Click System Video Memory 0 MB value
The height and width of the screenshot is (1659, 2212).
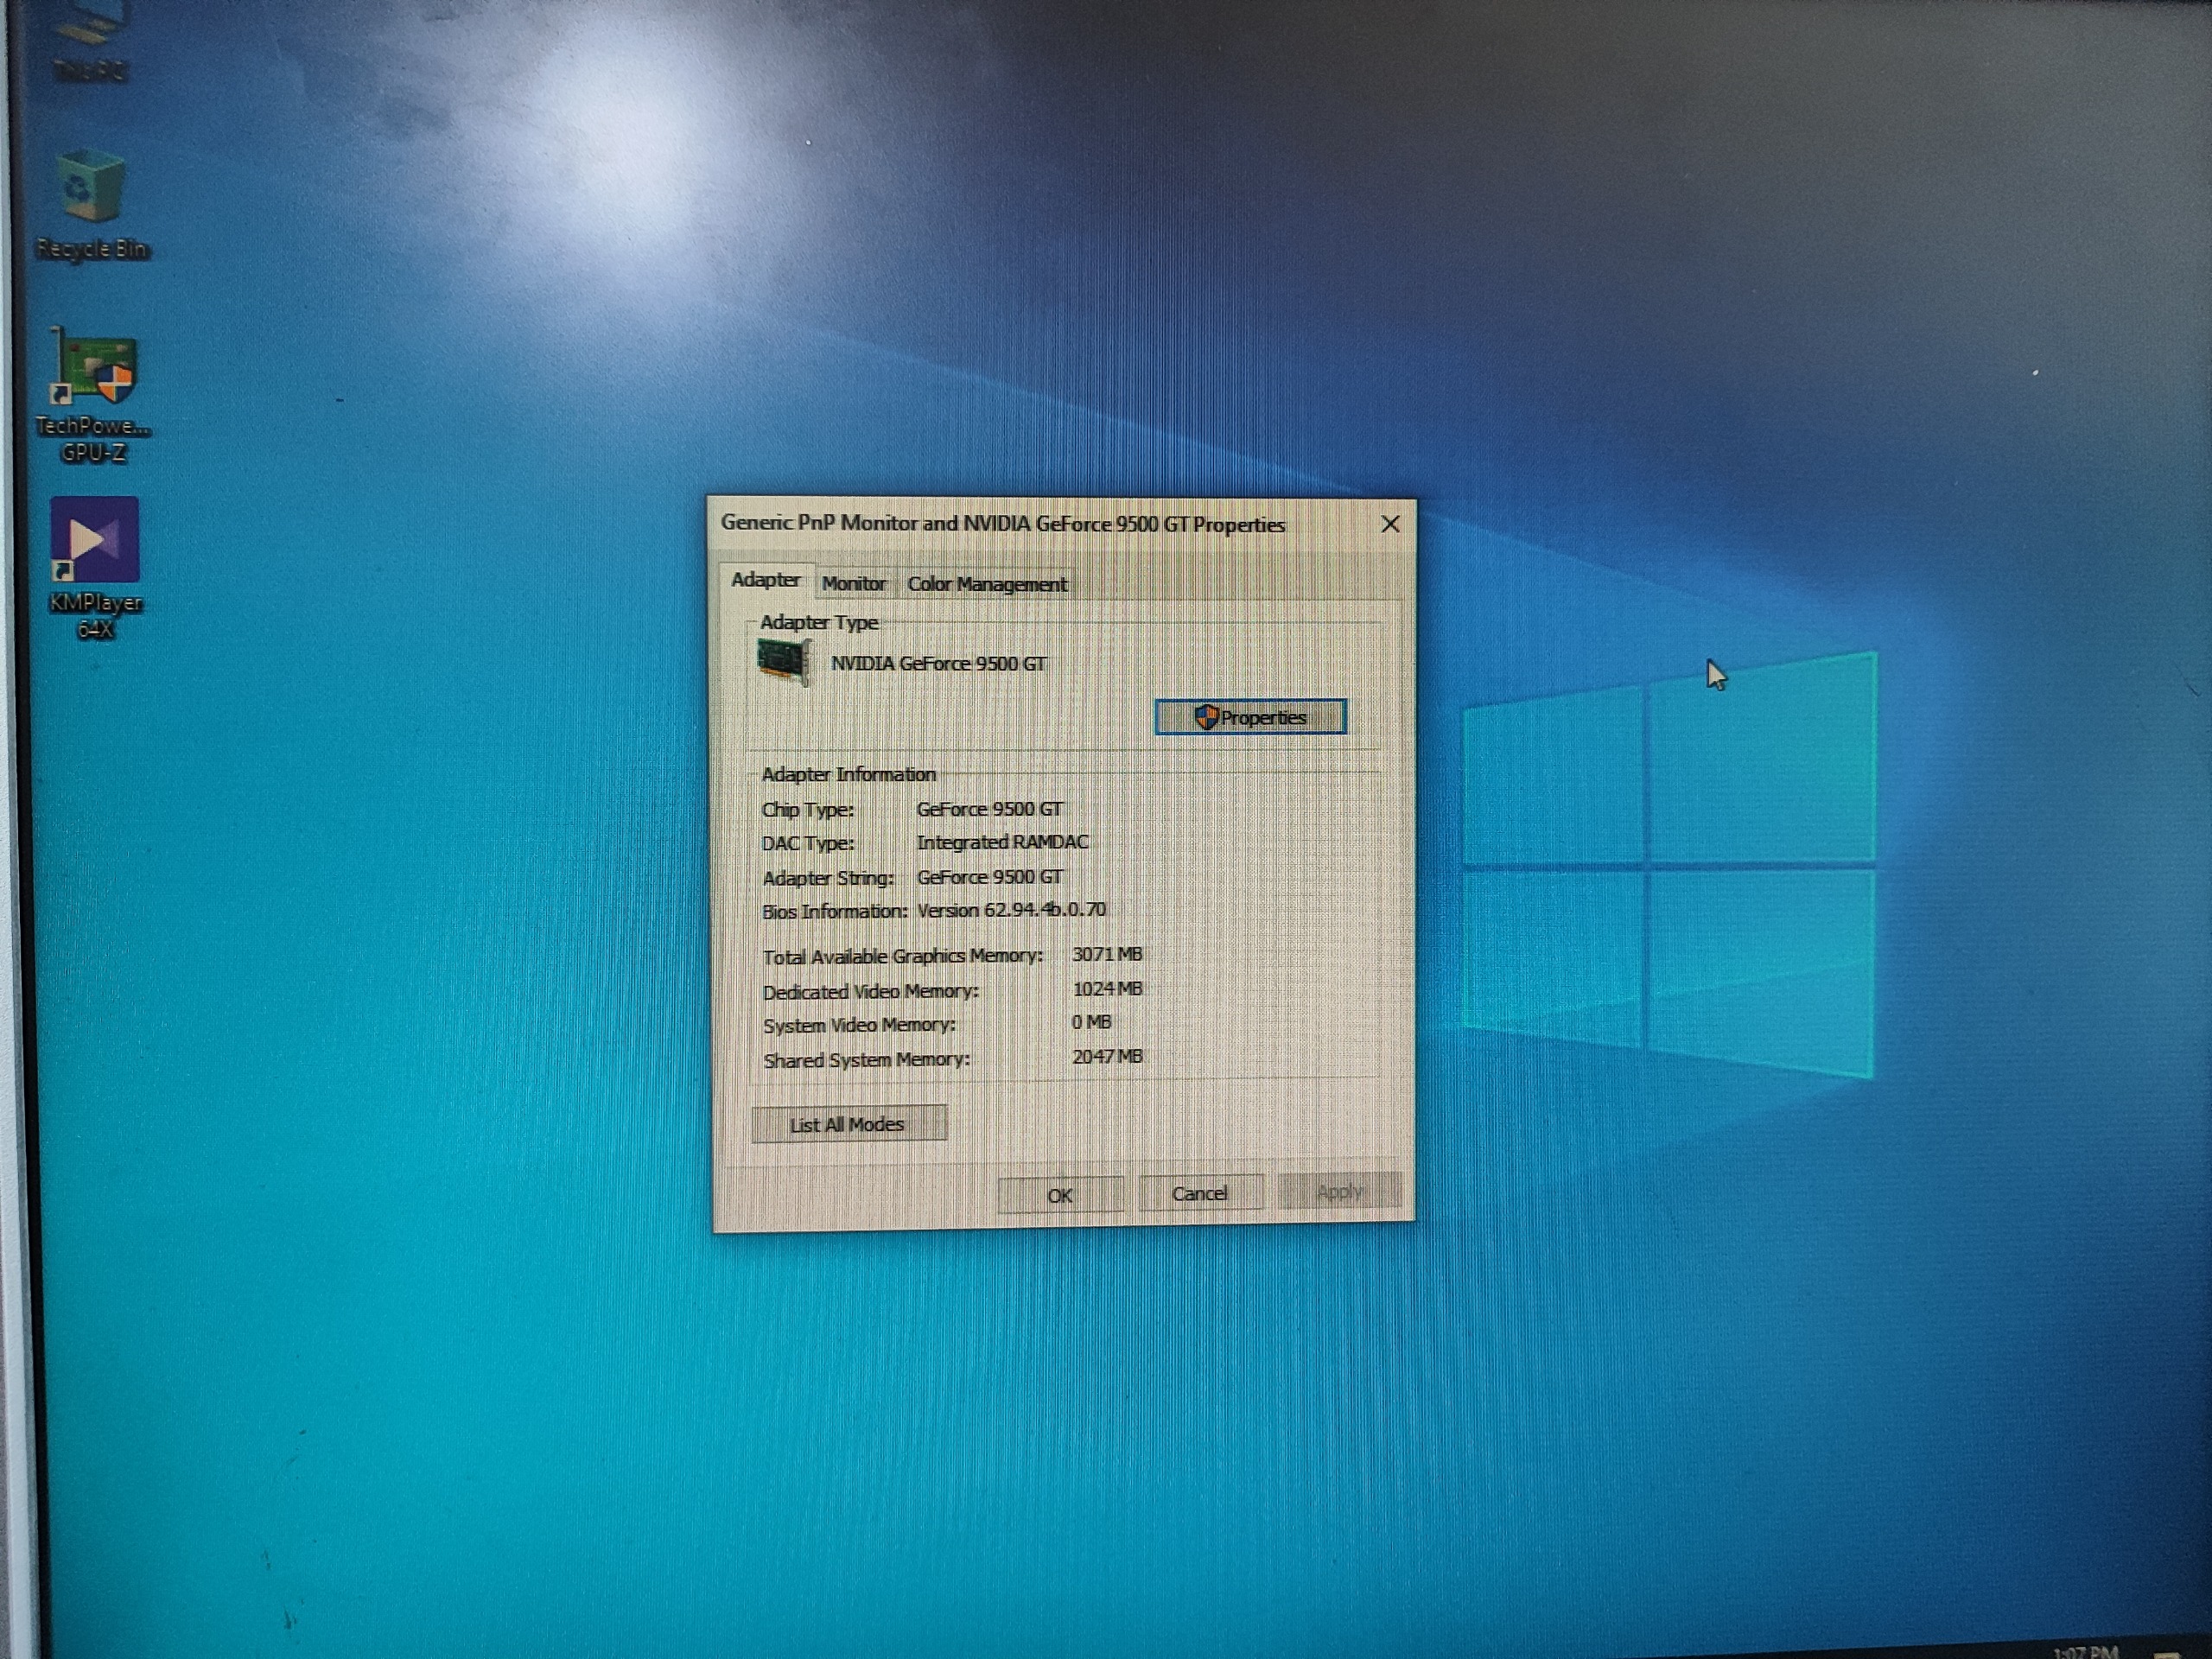pyautogui.click(x=1091, y=1022)
